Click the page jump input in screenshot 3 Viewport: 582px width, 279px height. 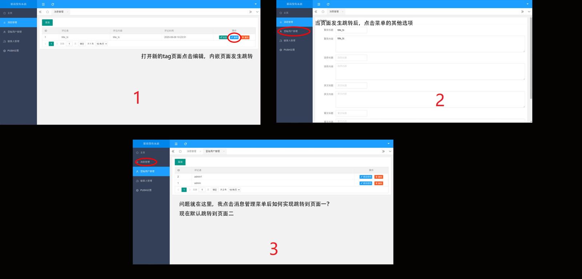coord(202,190)
